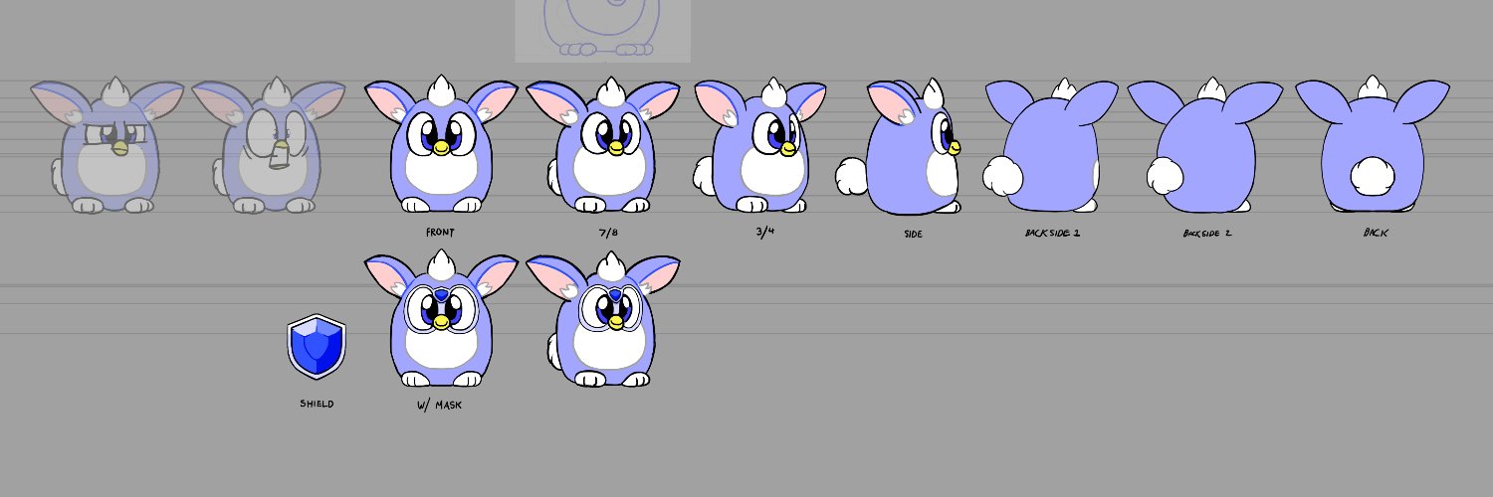Click the "BACK" label text
Viewport: 1493px width, 497px height.
(x=1377, y=233)
